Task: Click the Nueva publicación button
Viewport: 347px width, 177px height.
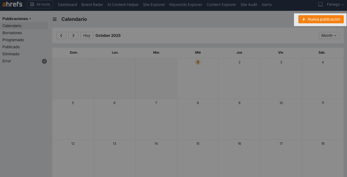Action: tap(321, 19)
